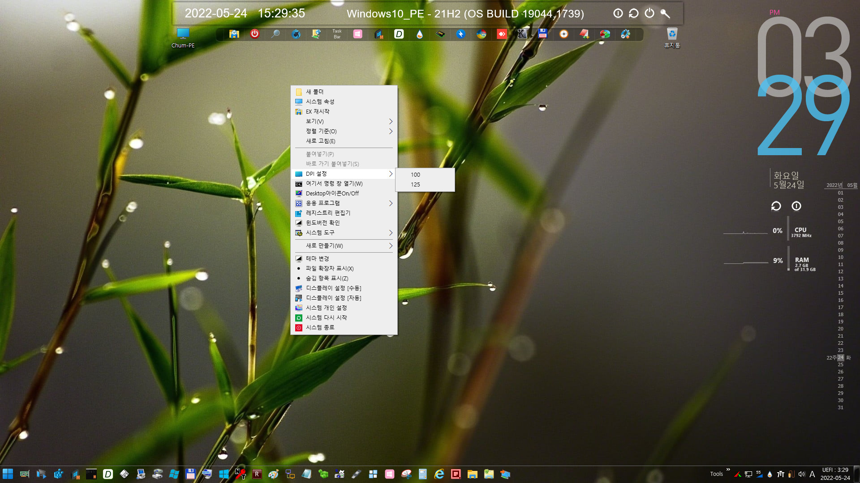Select 125 in the DPI submenu
The image size is (860, 483).
pos(425,184)
